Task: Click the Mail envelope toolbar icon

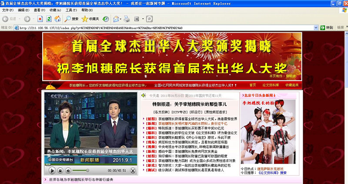Action: [116, 19]
